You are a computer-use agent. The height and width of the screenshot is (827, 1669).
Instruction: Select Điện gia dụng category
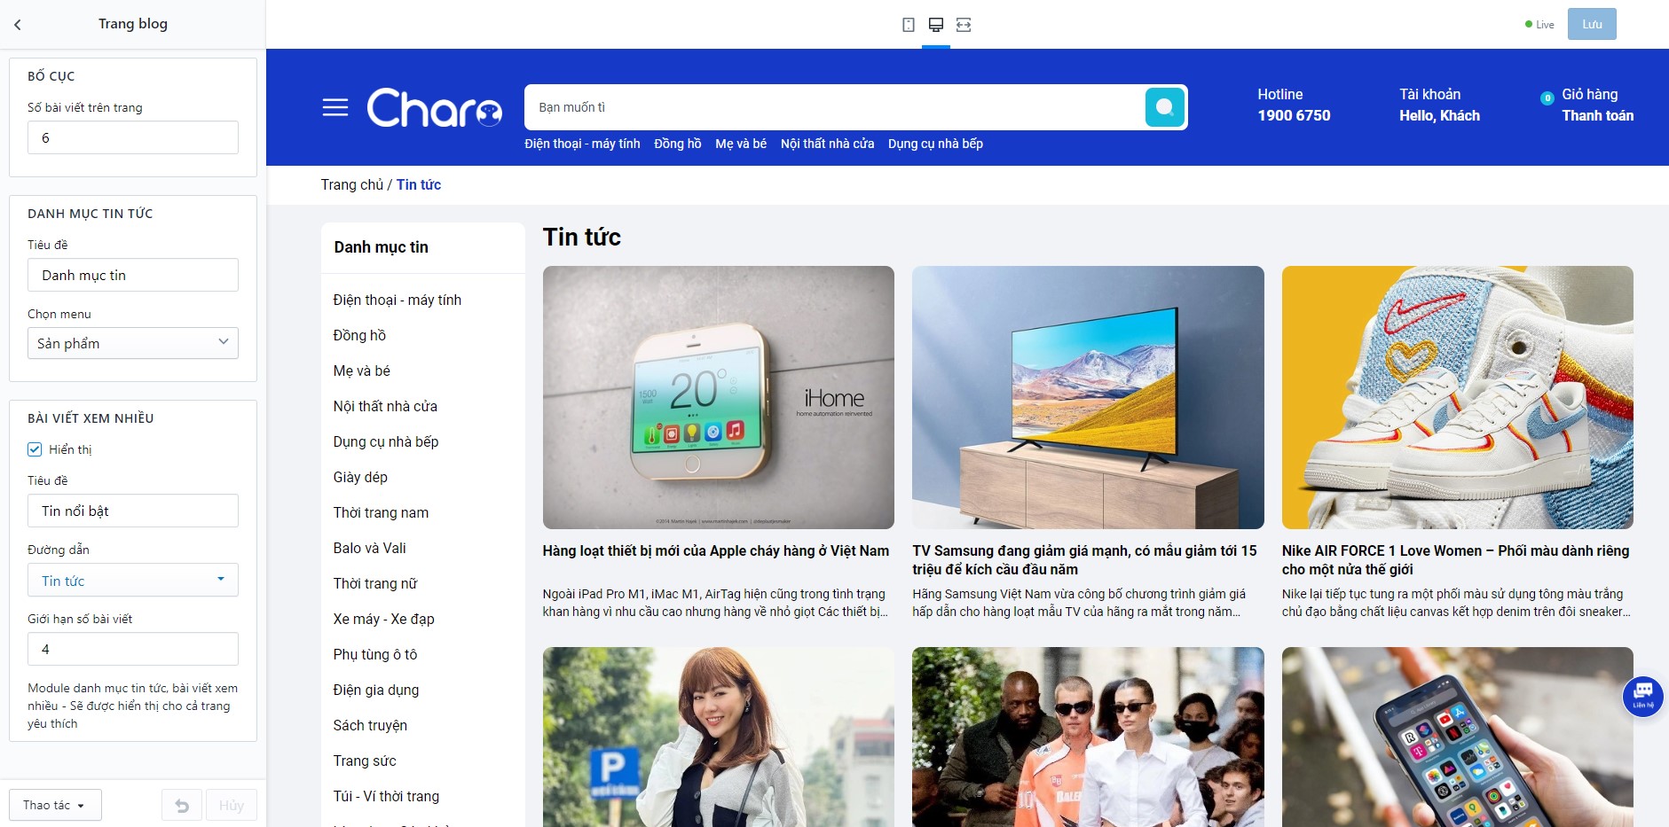click(376, 690)
